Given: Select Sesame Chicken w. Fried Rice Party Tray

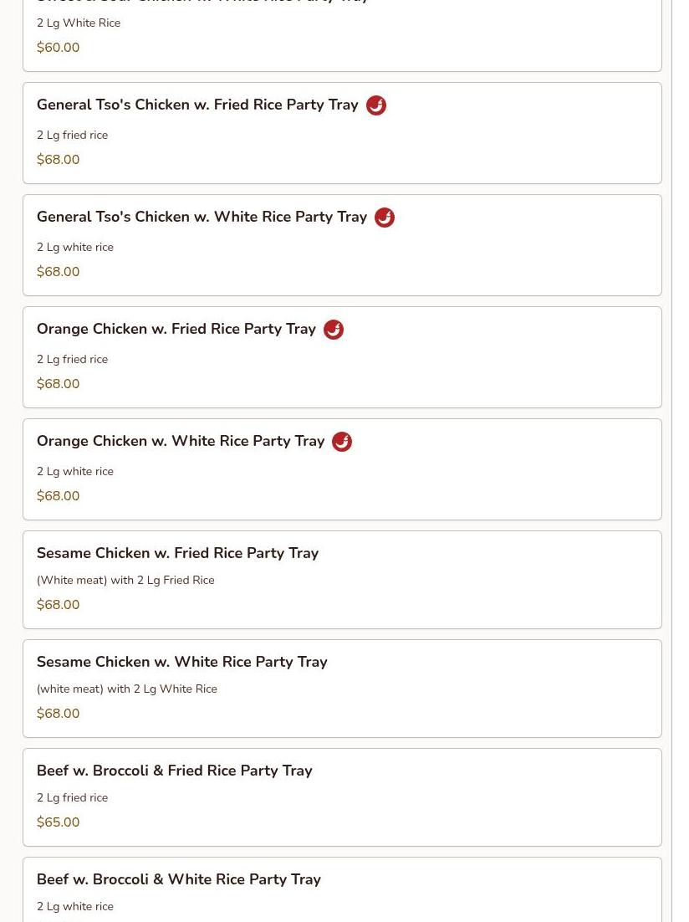Looking at the screenshot, I should point(177,553).
